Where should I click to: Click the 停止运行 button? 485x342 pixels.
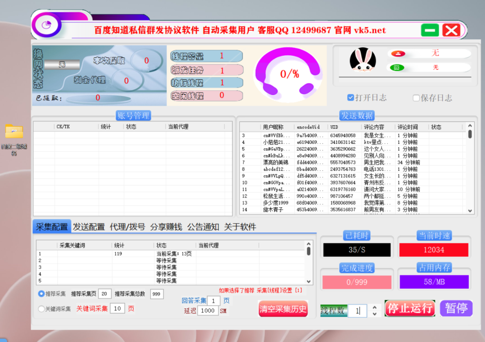[x=410, y=308]
